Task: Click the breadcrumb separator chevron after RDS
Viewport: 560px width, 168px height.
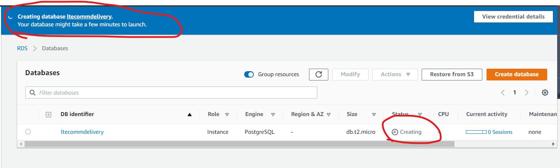Action: [35, 48]
